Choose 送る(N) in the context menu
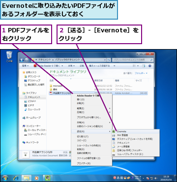 (92, 131)
